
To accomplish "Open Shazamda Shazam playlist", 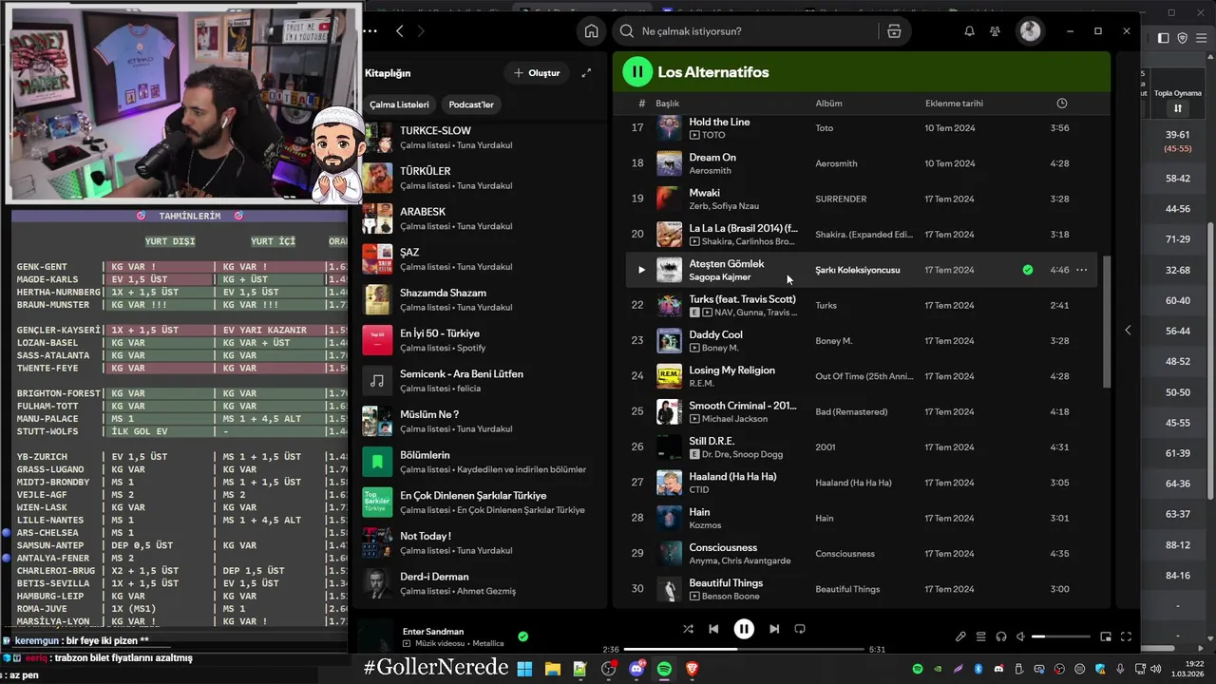I will [480, 299].
